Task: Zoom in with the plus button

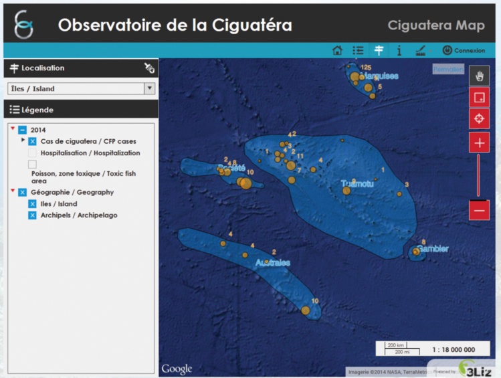Action: point(479,143)
